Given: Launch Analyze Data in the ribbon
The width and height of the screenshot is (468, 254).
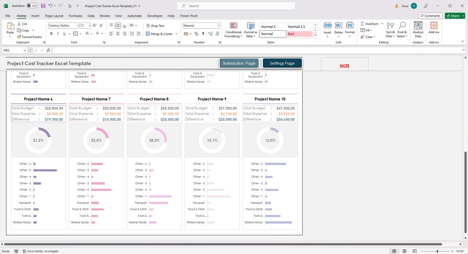Looking at the screenshot, I should [418, 29].
